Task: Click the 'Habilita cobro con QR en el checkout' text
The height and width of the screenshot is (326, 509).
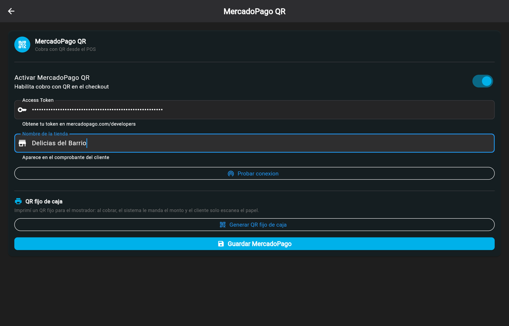Action: (62, 87)
